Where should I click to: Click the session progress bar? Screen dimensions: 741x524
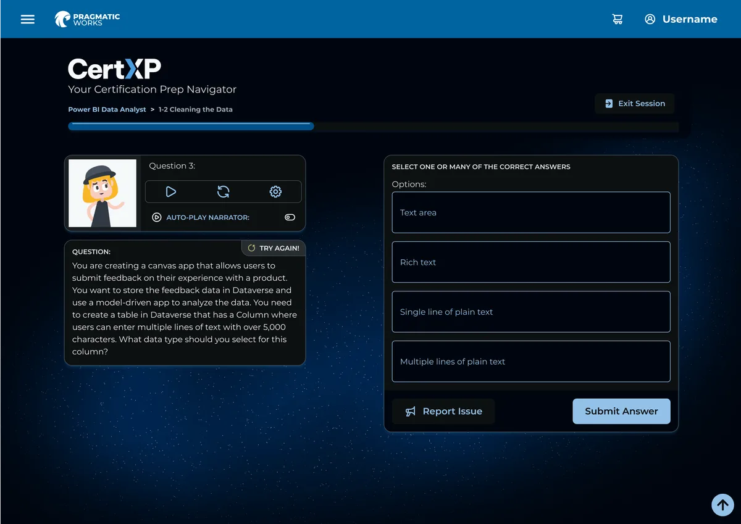[x=373, y=127]
